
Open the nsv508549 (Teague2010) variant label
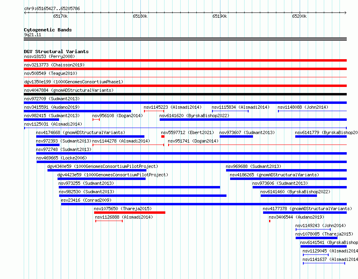pyautogui.click(x=51, y=73)
